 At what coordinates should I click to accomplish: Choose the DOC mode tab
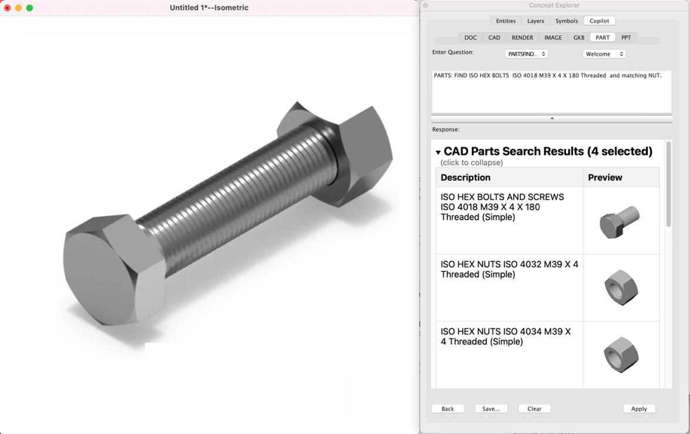tap(470, 38)
